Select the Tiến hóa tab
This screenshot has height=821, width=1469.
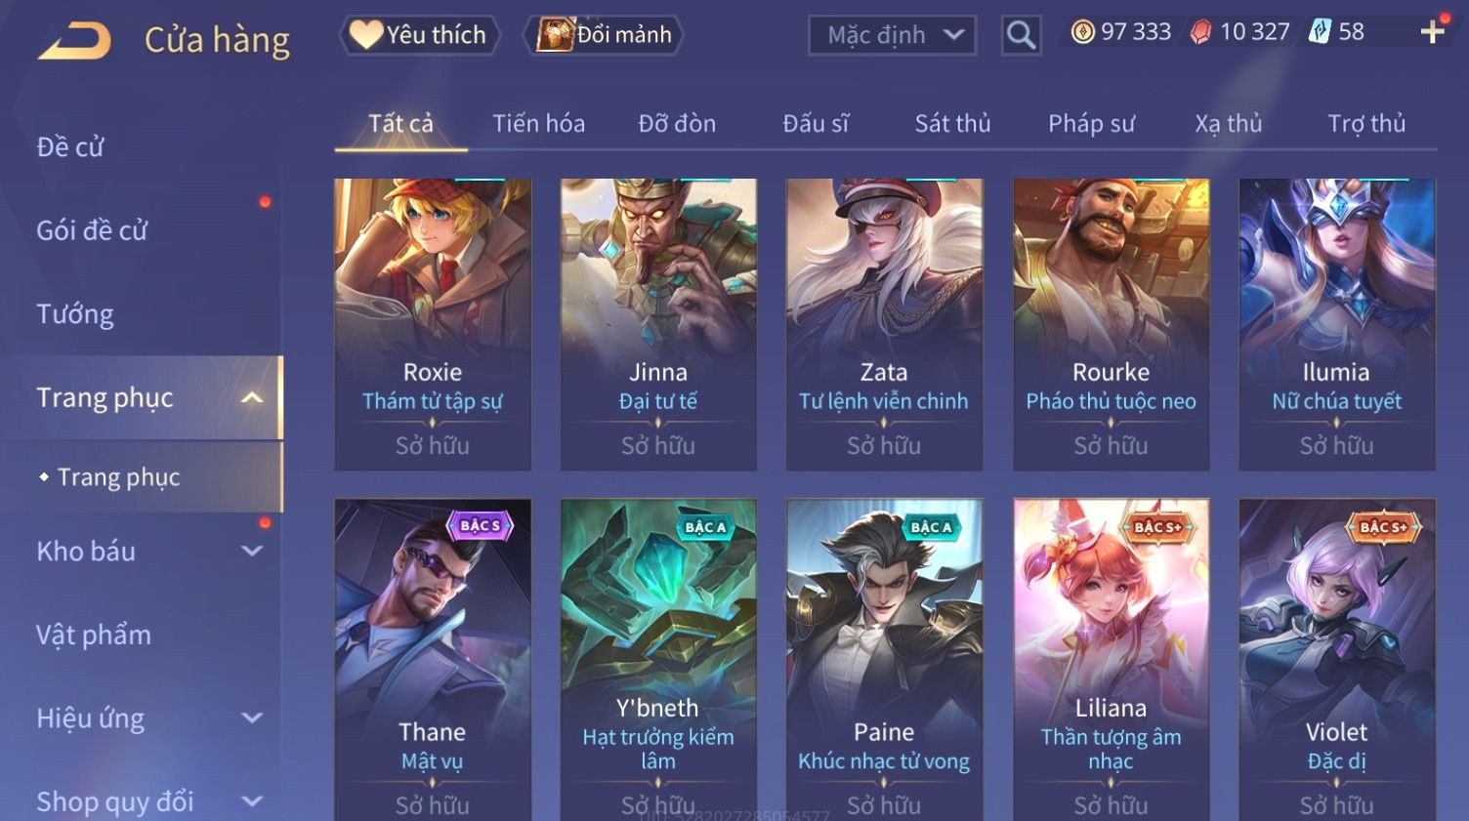tap(538, 123)
